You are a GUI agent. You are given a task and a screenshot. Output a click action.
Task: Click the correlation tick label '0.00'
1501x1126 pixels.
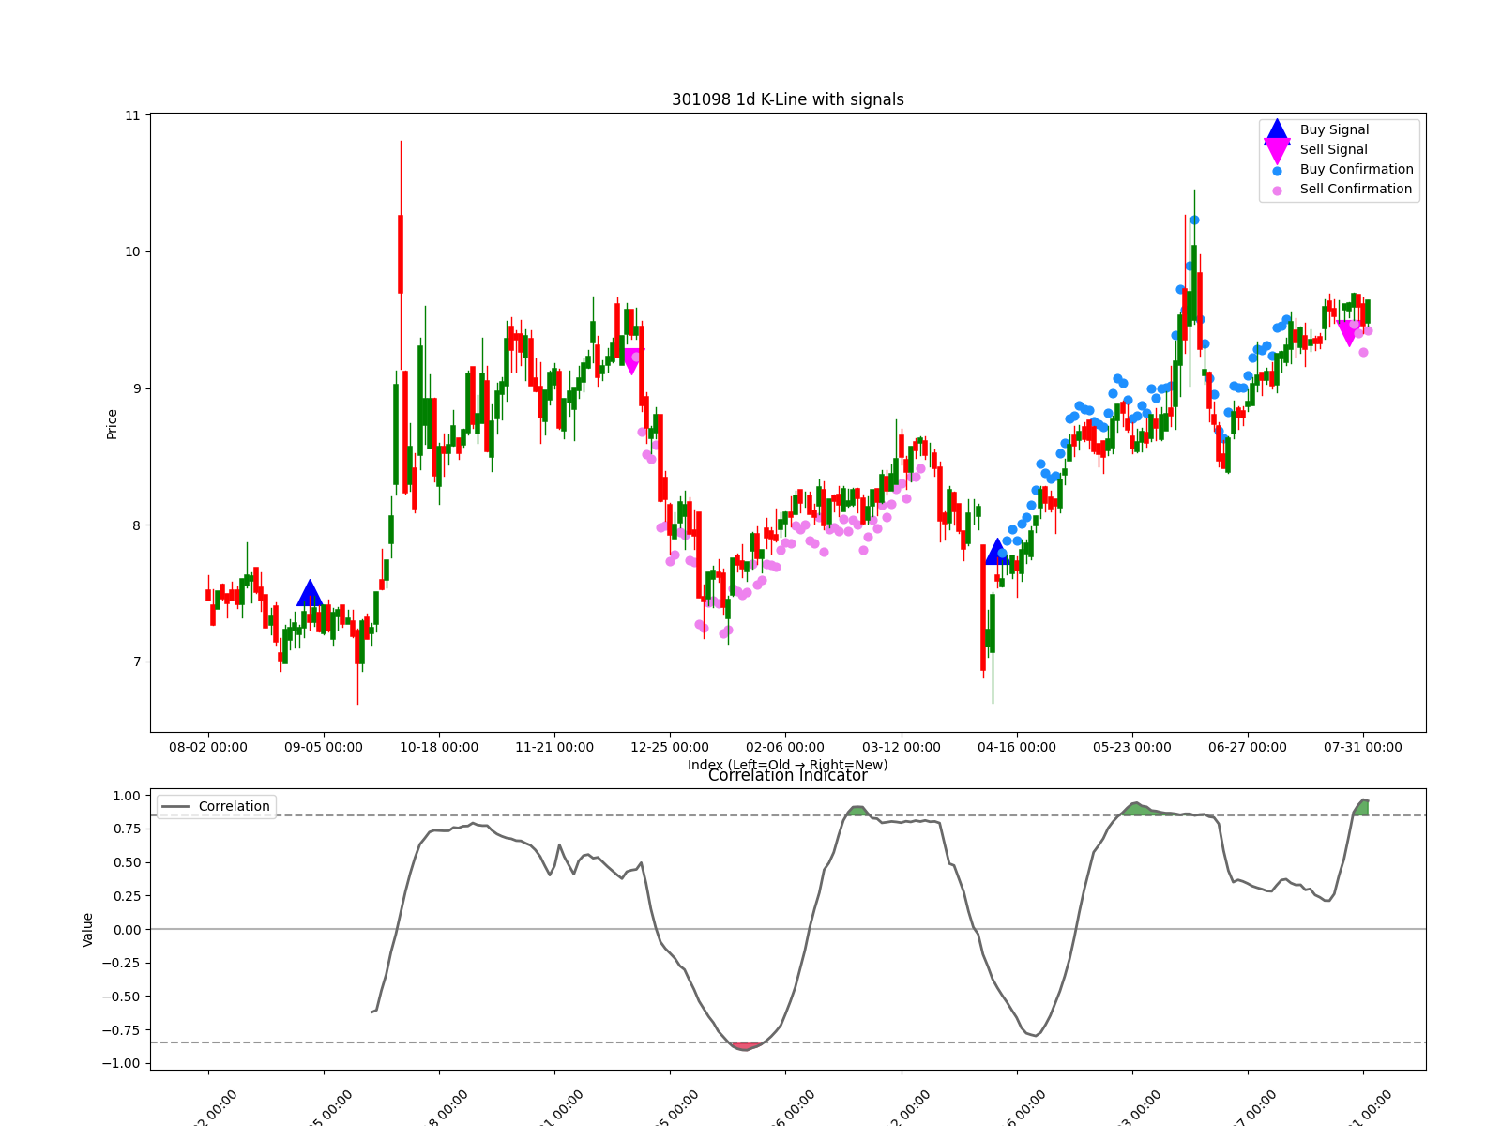pos(126,930)
